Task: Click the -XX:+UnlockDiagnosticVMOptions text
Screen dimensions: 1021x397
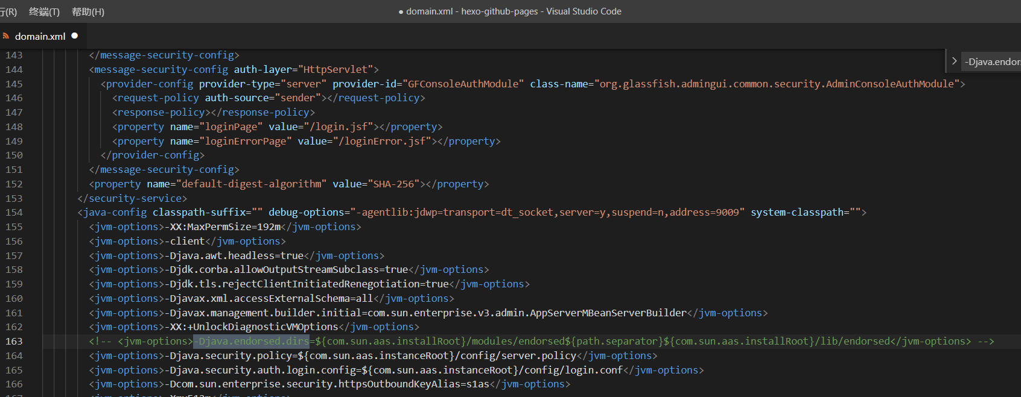Action: tap(252, 327)
